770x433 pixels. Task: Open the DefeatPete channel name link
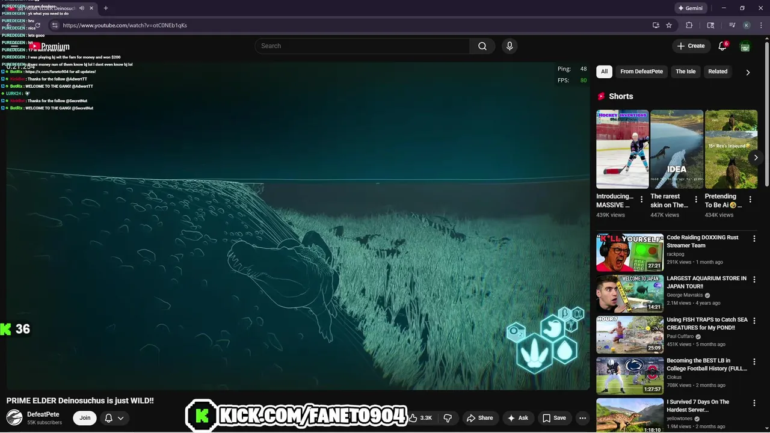[43, 414]
